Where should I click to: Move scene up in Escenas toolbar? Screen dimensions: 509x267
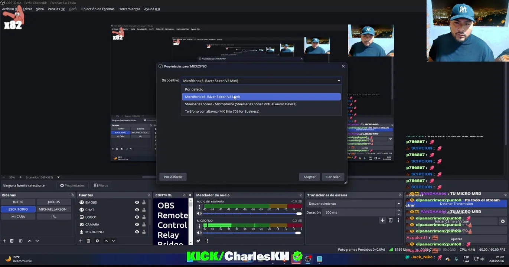[30, 241]
